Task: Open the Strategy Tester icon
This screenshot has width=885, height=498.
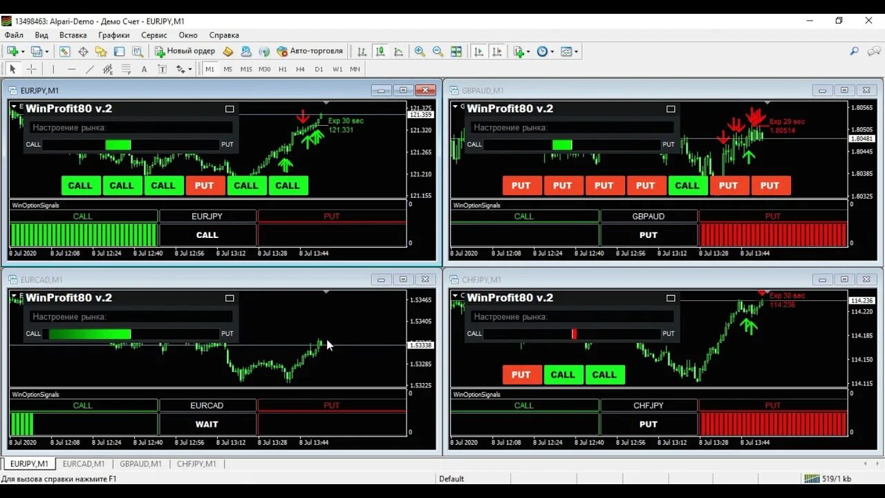Action: point(138,51)
